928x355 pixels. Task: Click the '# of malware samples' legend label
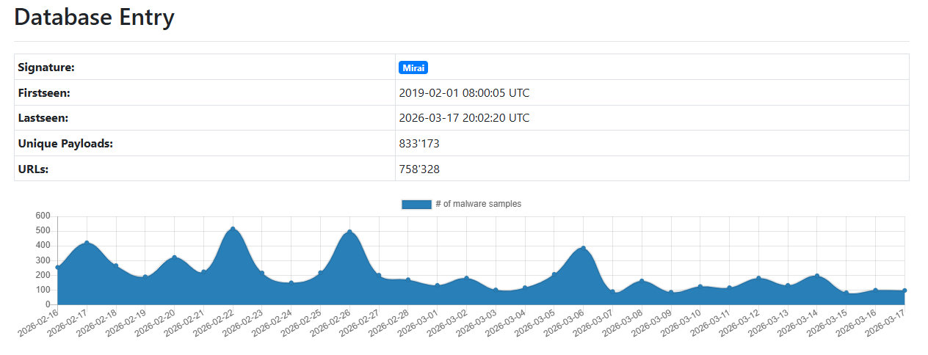click(x=478, y=204)
